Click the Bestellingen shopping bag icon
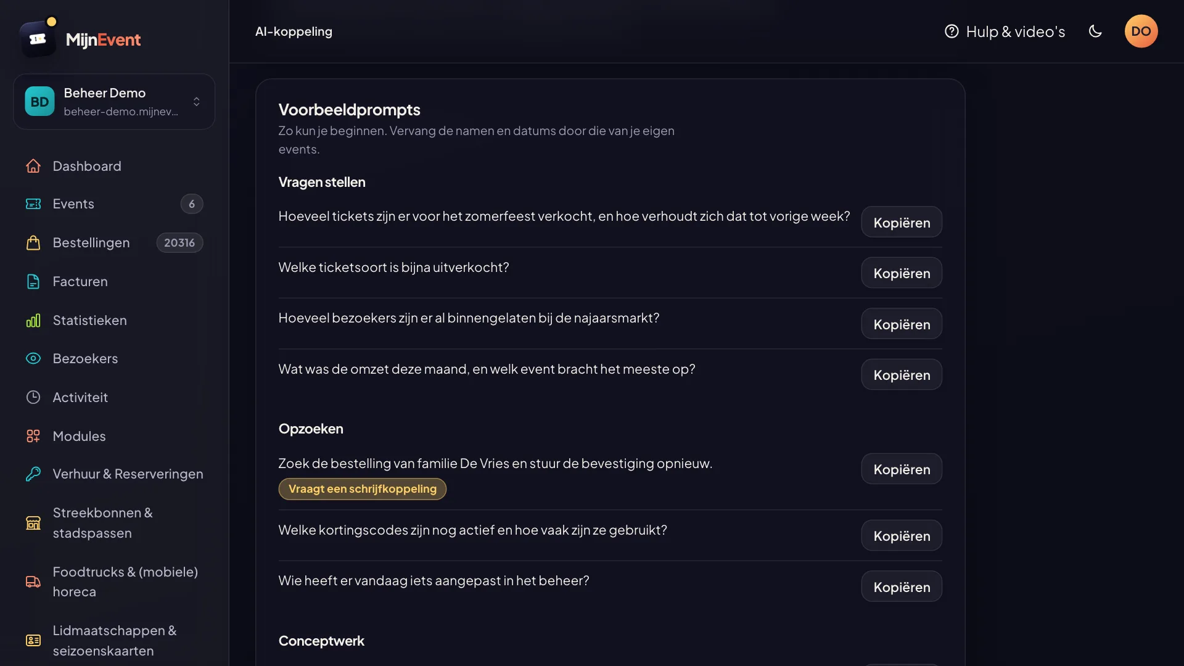 tap(33, 243)
